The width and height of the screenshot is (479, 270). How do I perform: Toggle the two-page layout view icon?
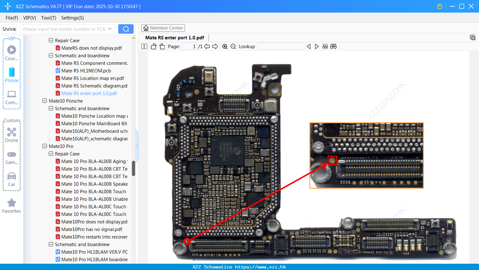(144, 47)
